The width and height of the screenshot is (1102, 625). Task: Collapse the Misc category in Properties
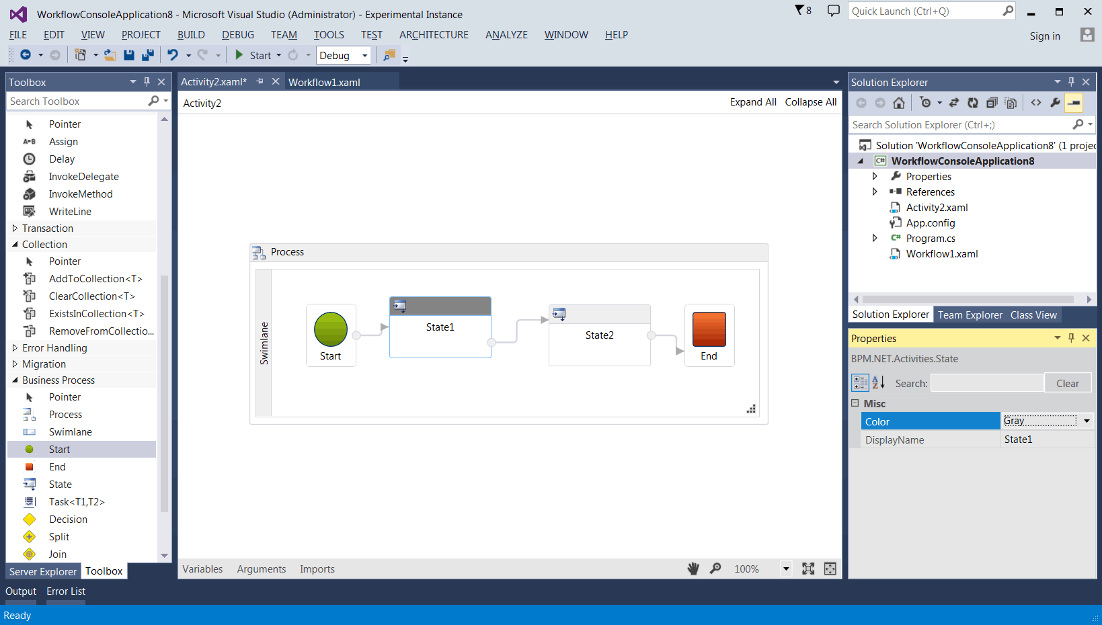click(x=855, y=403)
